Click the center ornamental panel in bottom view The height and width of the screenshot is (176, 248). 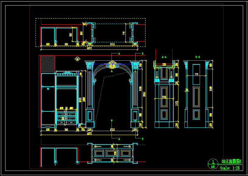click(112, 153)
